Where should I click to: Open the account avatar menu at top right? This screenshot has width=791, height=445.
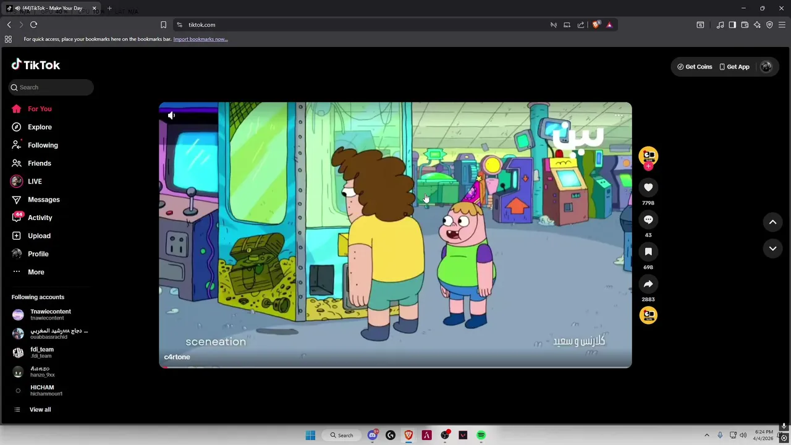(x=766, y=67)
